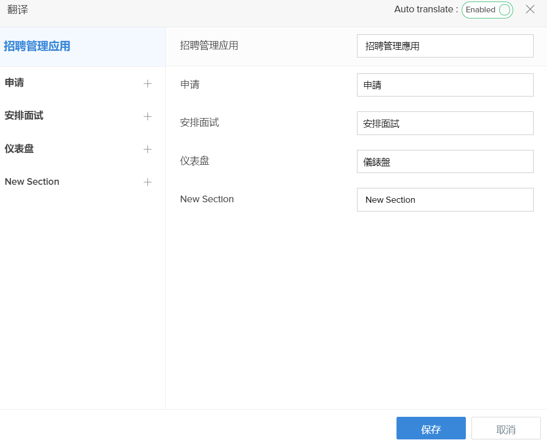
Task: Edit the 儀錶盤 translation field
Action: point(445,162)
